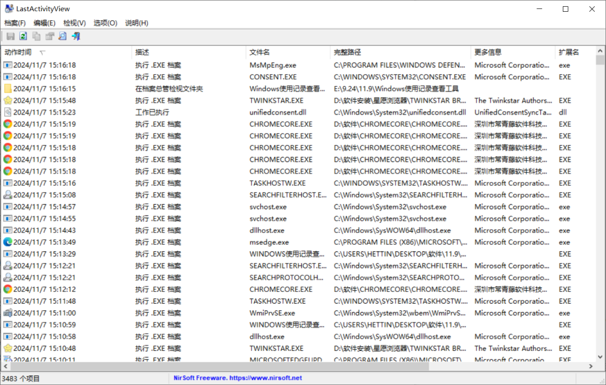Screen dimensions: 606x385
Task: Select the unifiedconsent.dll file name cell
Action: pyautogui.click(x=278, y=112)
